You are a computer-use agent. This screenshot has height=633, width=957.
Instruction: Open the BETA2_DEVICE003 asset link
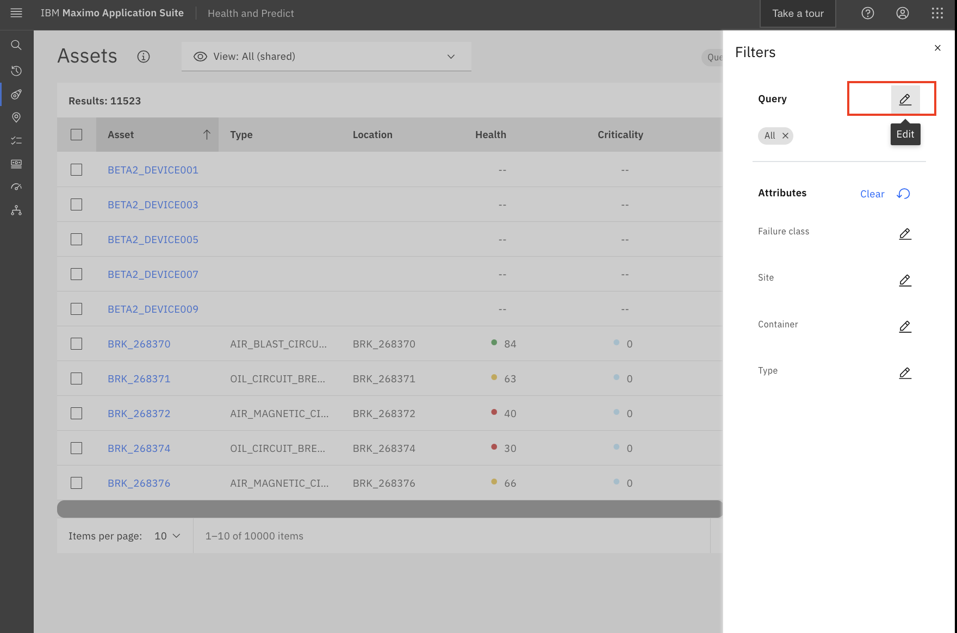click(x=153, y=205)
